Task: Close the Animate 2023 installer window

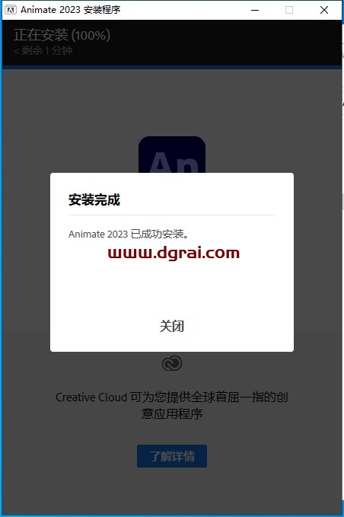Action: 324,10
